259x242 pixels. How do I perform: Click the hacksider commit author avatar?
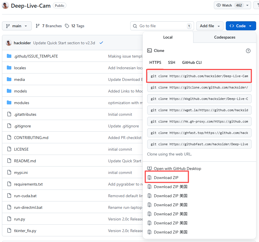9,43
